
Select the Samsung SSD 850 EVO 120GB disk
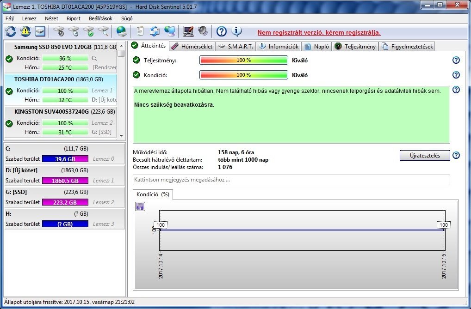click(61, 57)
